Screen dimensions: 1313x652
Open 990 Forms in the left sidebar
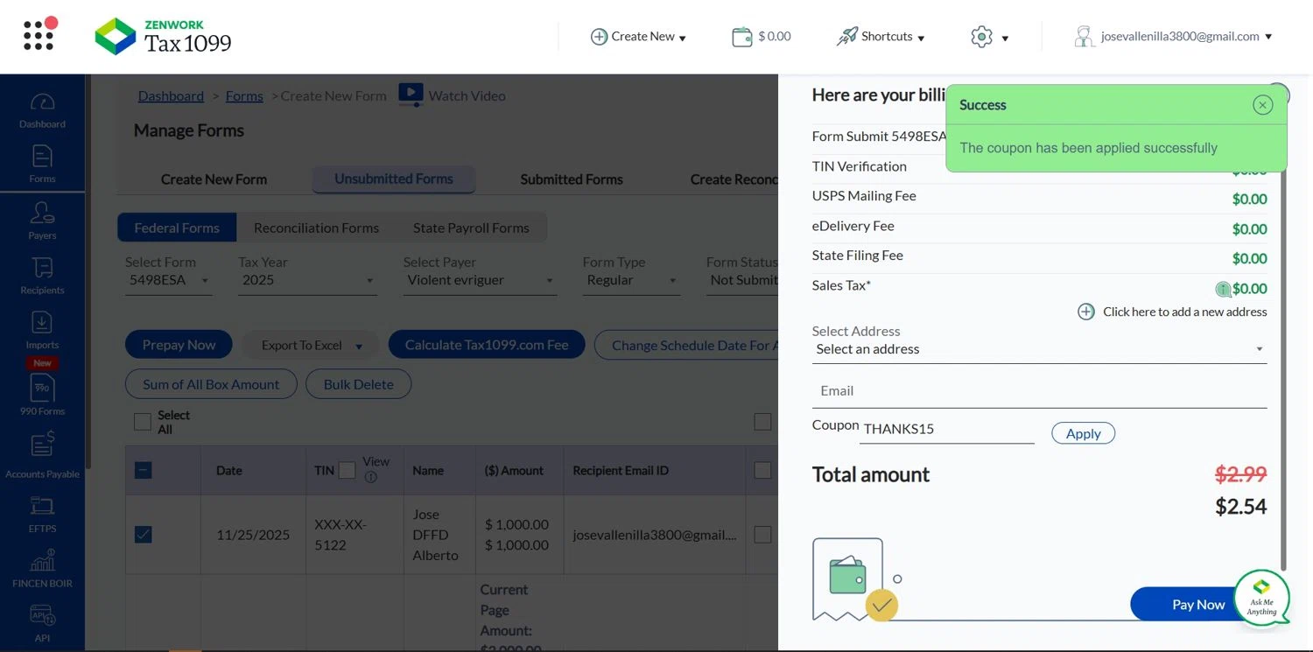pyautogui.click(x=42, y=394)
